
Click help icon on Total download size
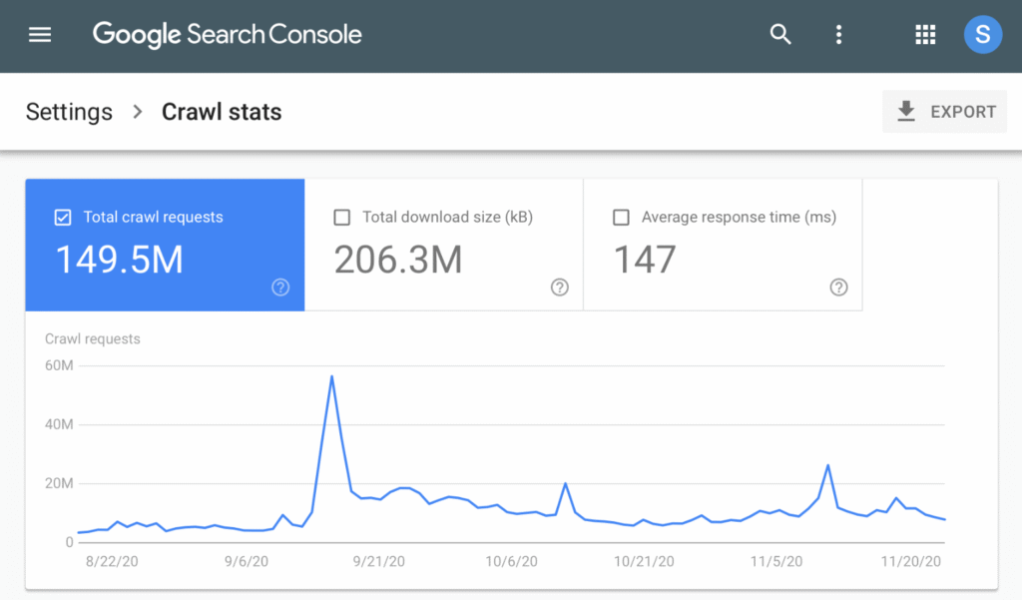click(560, 288)
